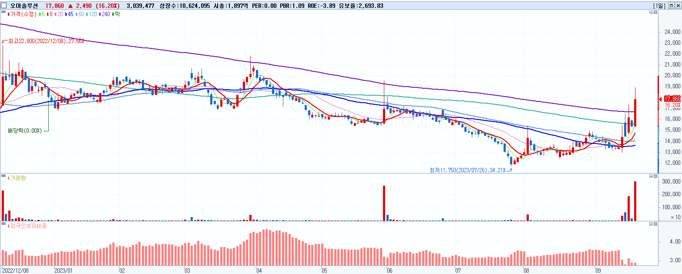Close the price chart panel

coord(656,13)
